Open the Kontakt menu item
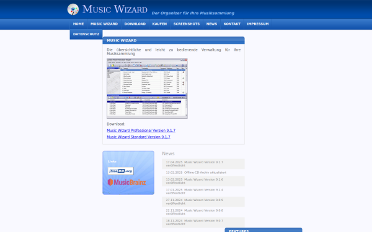The height and width of the screenshot is (232, 372). click(232, 24)
